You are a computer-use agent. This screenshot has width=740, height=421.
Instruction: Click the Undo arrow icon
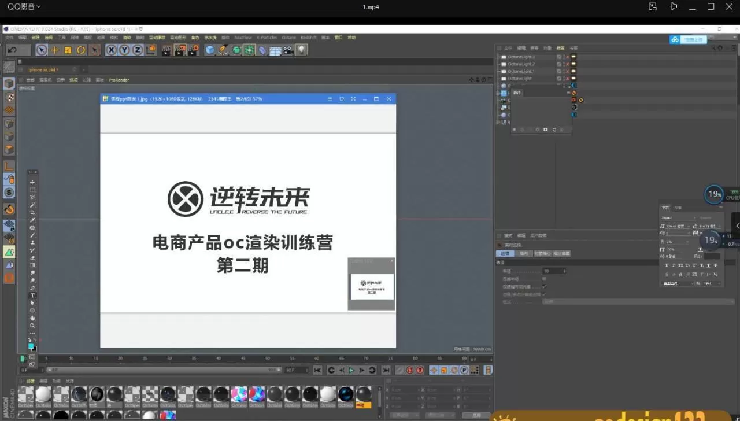click(12, 50)
